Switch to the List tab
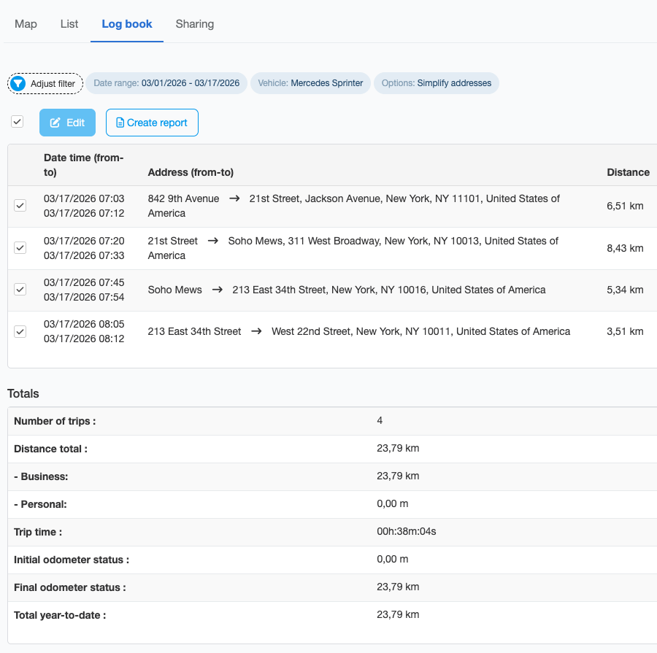This screenshot has width=657, height=653. point(69,24)
